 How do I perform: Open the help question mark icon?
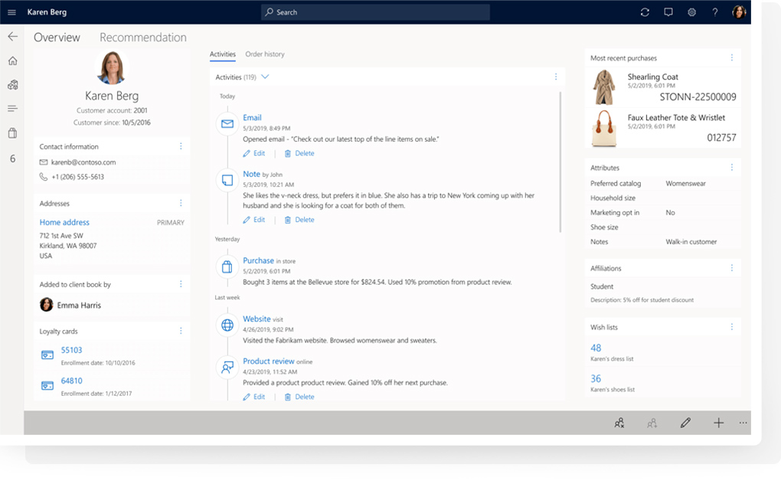714,12
